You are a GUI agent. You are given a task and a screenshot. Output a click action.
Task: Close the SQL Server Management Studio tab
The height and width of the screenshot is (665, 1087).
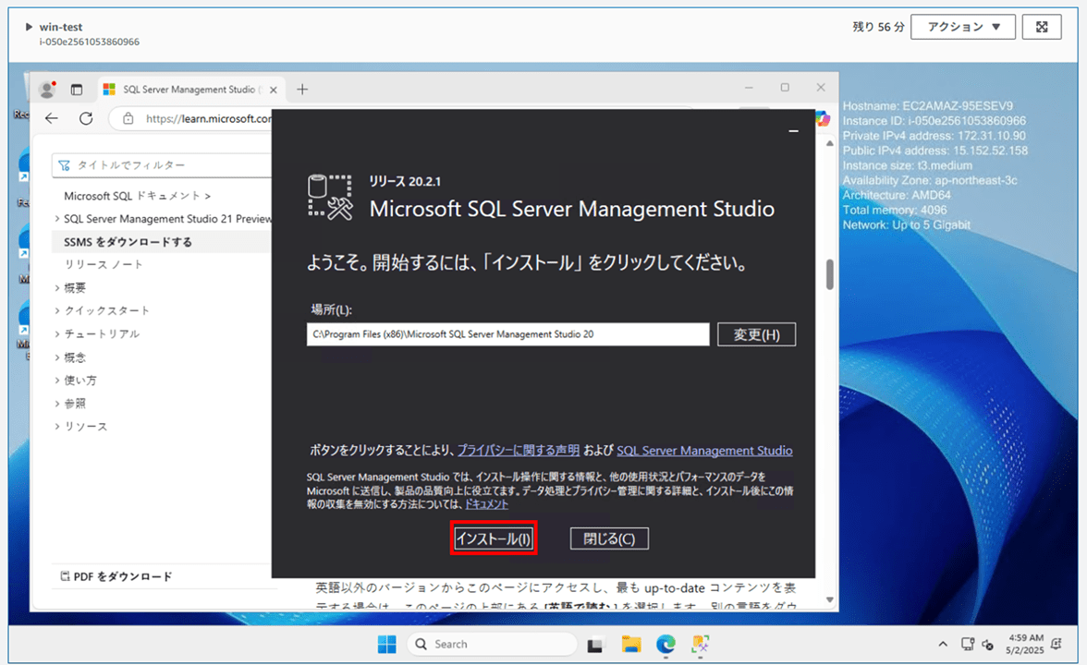click(274, 91)
